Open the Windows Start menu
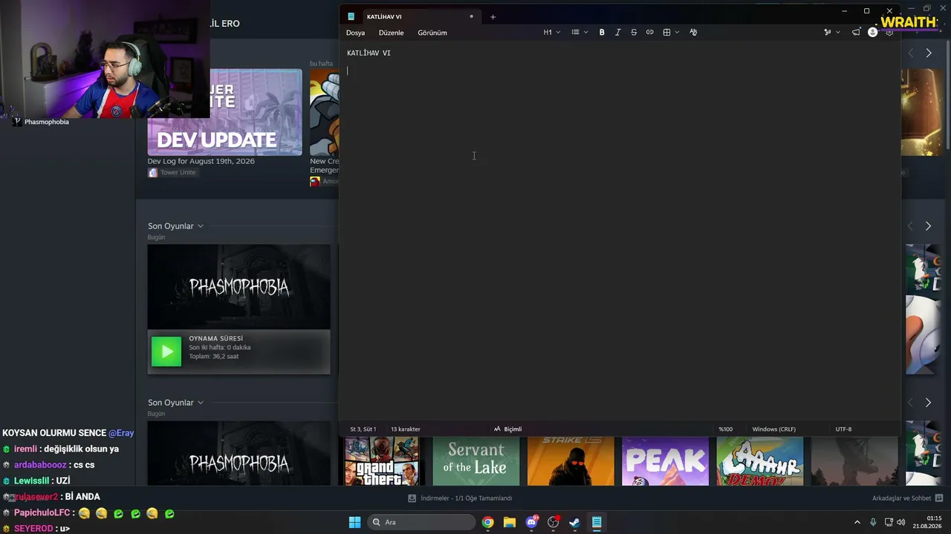Screen dimensions: 951x534 [x=354, y=522]
